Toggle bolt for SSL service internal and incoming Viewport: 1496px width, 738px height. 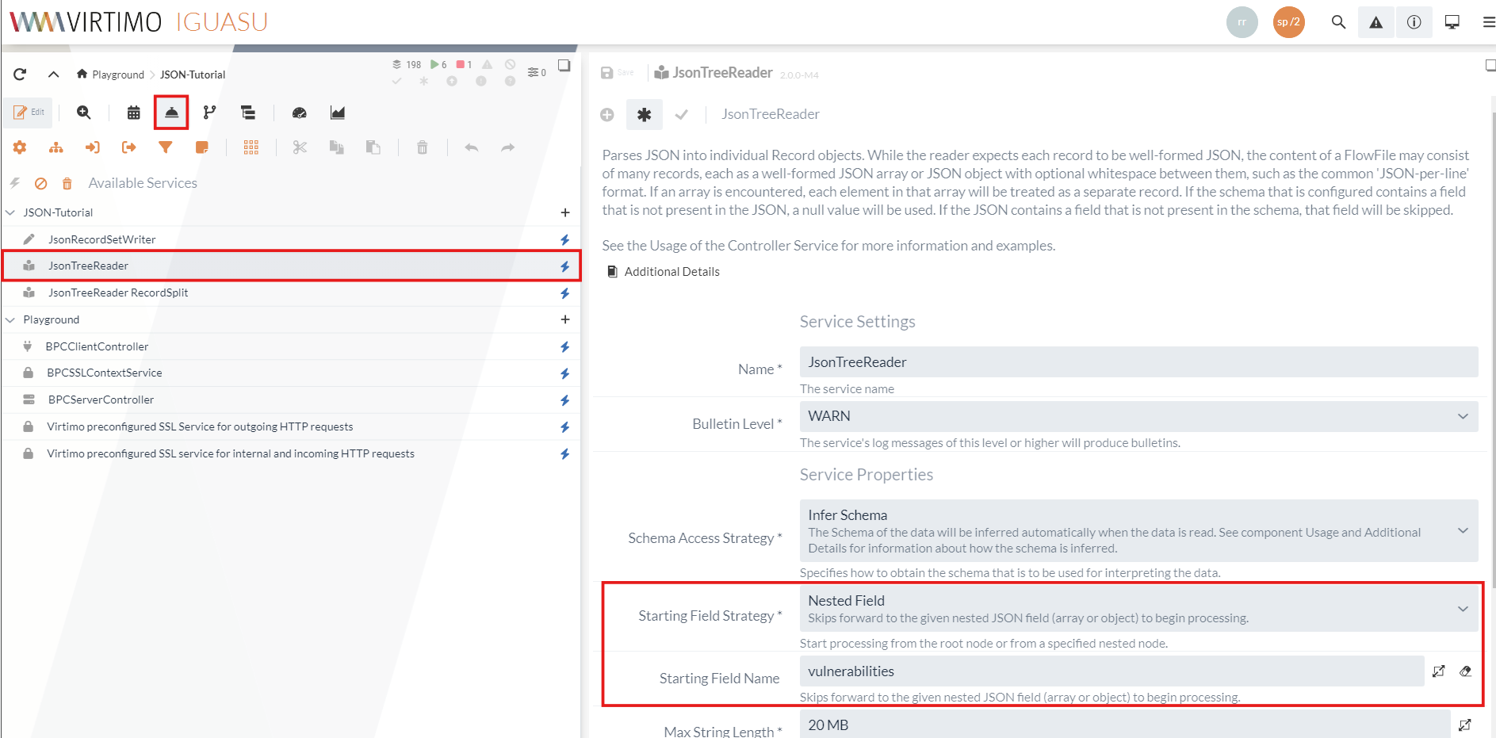click(565, 454)
